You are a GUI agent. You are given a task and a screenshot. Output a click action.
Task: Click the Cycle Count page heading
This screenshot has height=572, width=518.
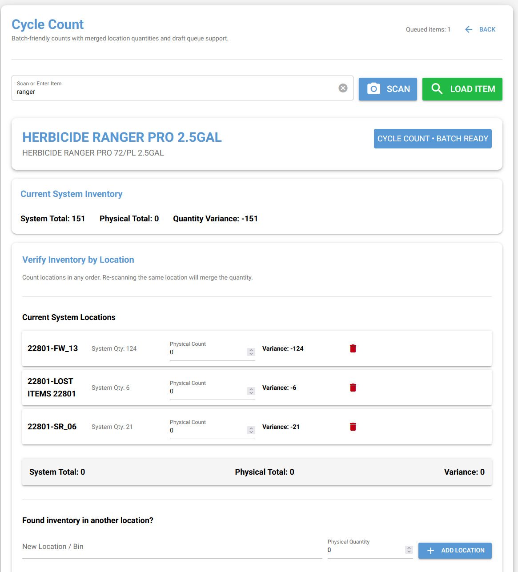48,24
